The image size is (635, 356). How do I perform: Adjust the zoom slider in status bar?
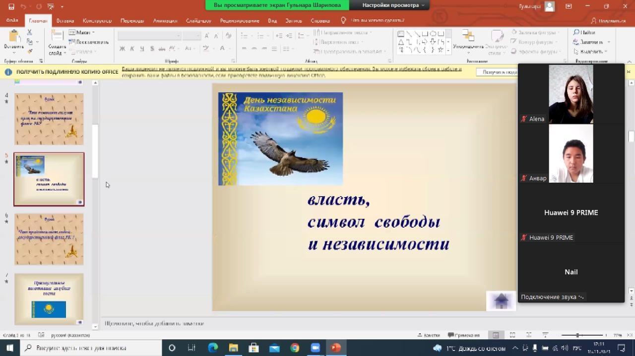coord(577,335)
